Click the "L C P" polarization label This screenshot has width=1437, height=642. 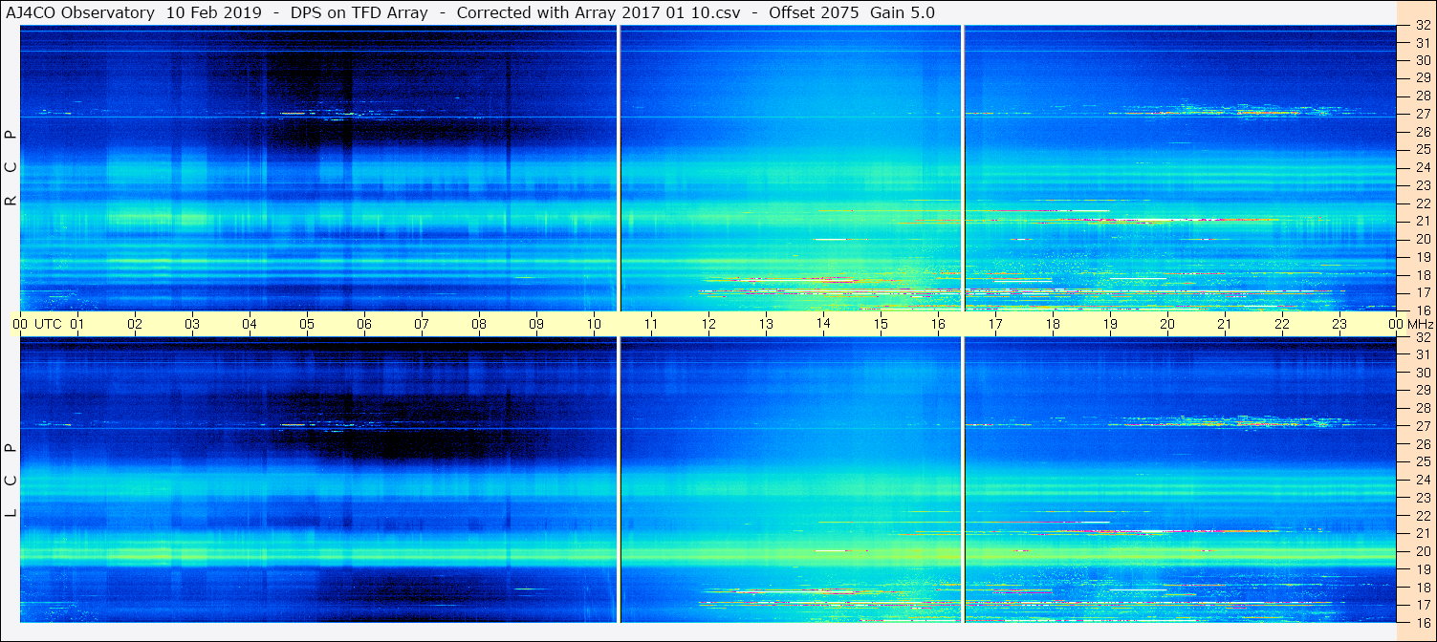point(11,480)
